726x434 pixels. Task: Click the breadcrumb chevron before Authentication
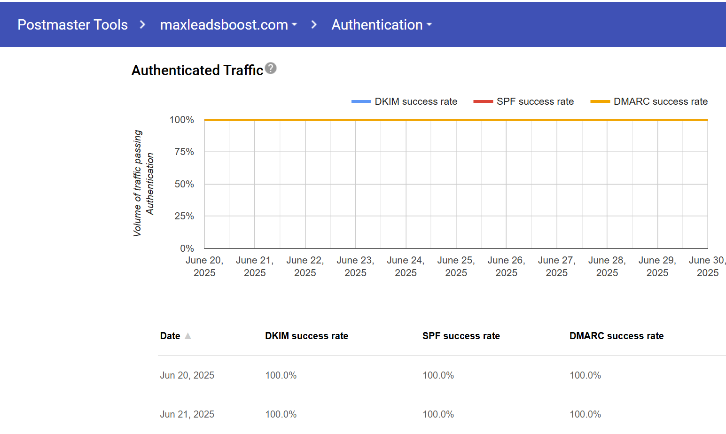(x=314, y=24)
